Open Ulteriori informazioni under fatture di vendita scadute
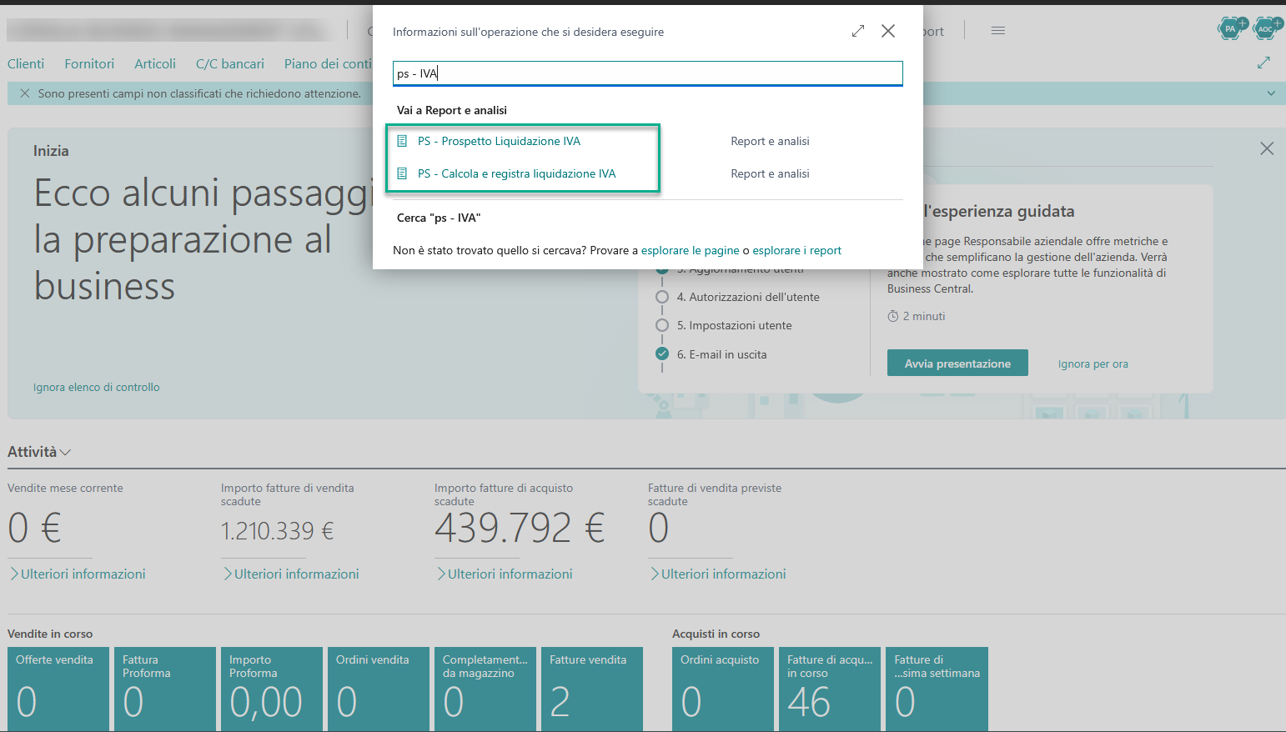This screenshot has width=1286, height=732. click(290, 574)
